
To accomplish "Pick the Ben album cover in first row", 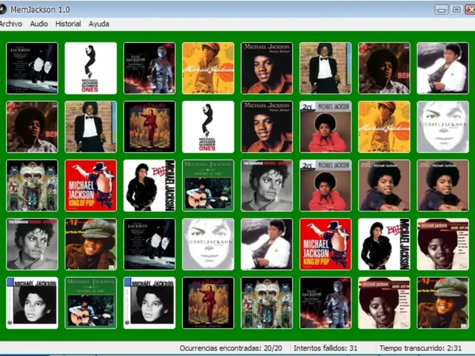I will (x=384, y=68).
